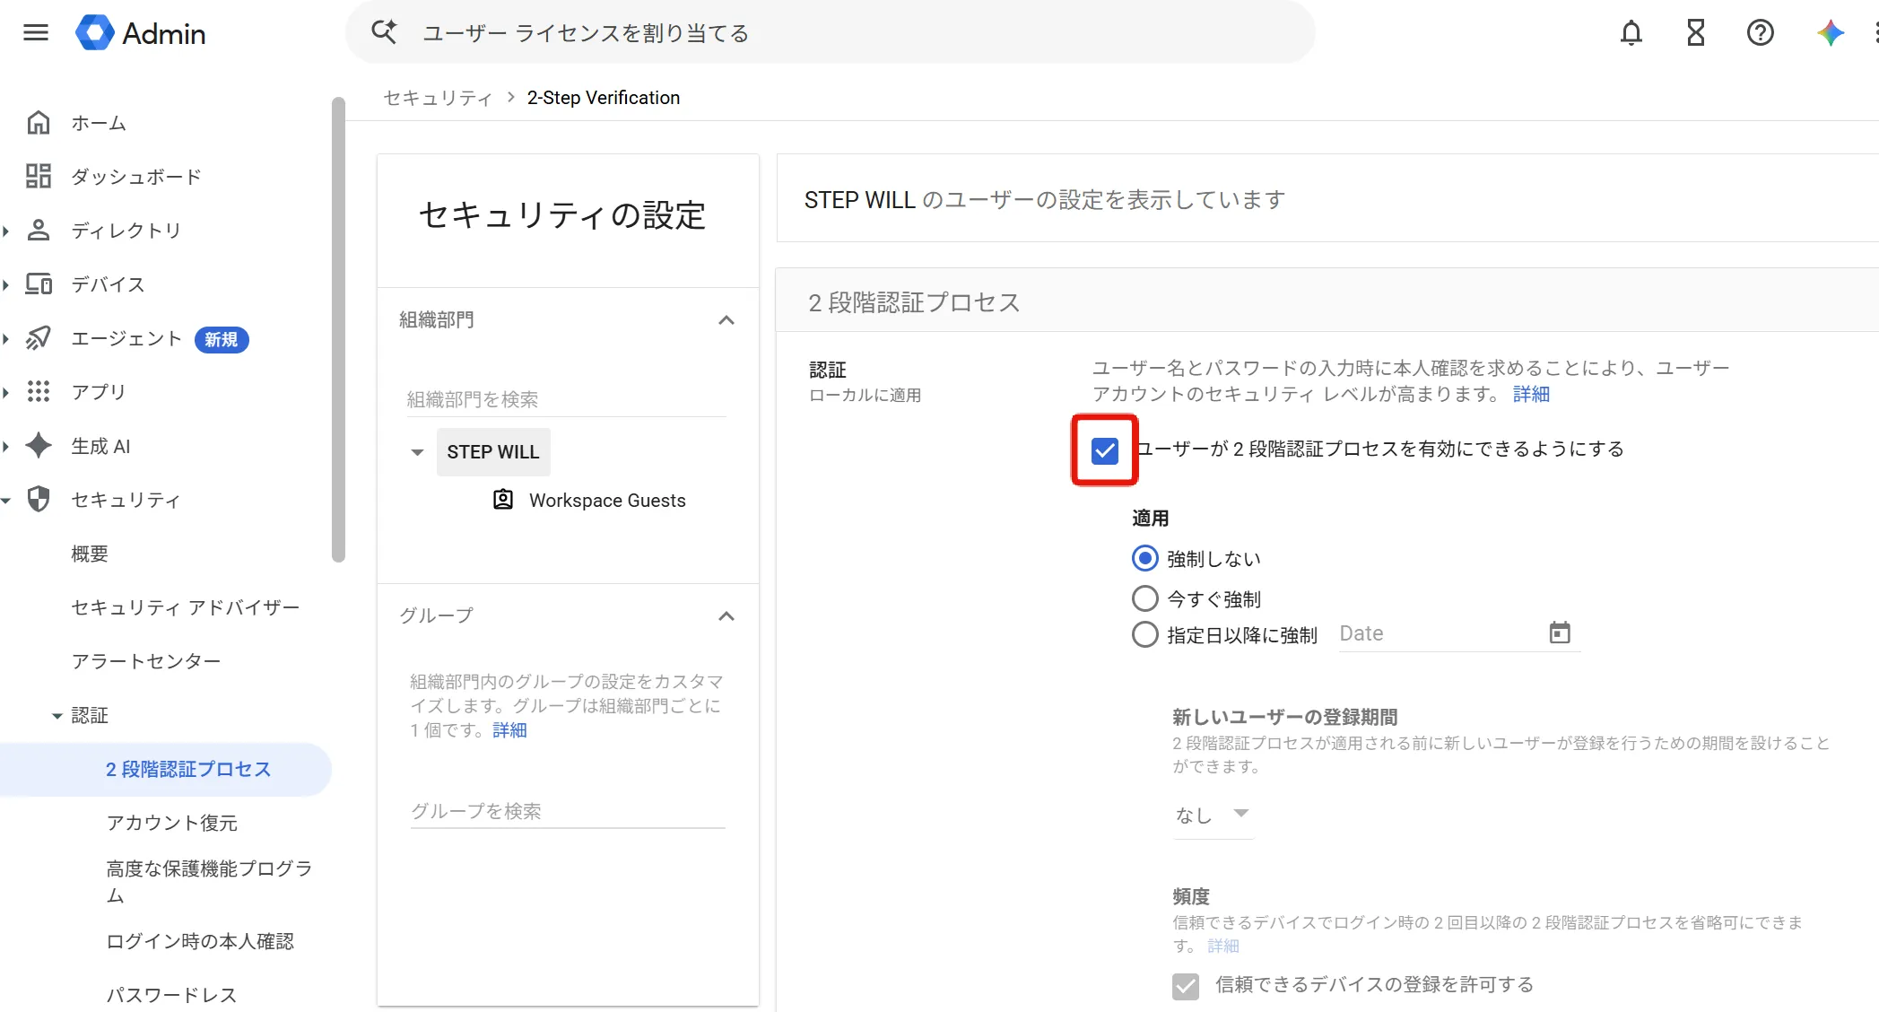Click the Directory person icon
1879x1012 pixels.
click(x=39, y=230)
